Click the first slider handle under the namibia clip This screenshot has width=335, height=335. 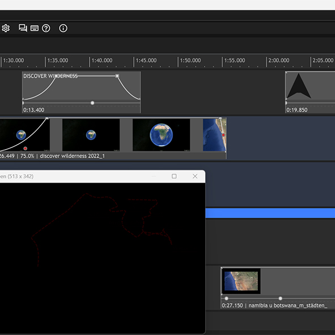tap(227, 299)
